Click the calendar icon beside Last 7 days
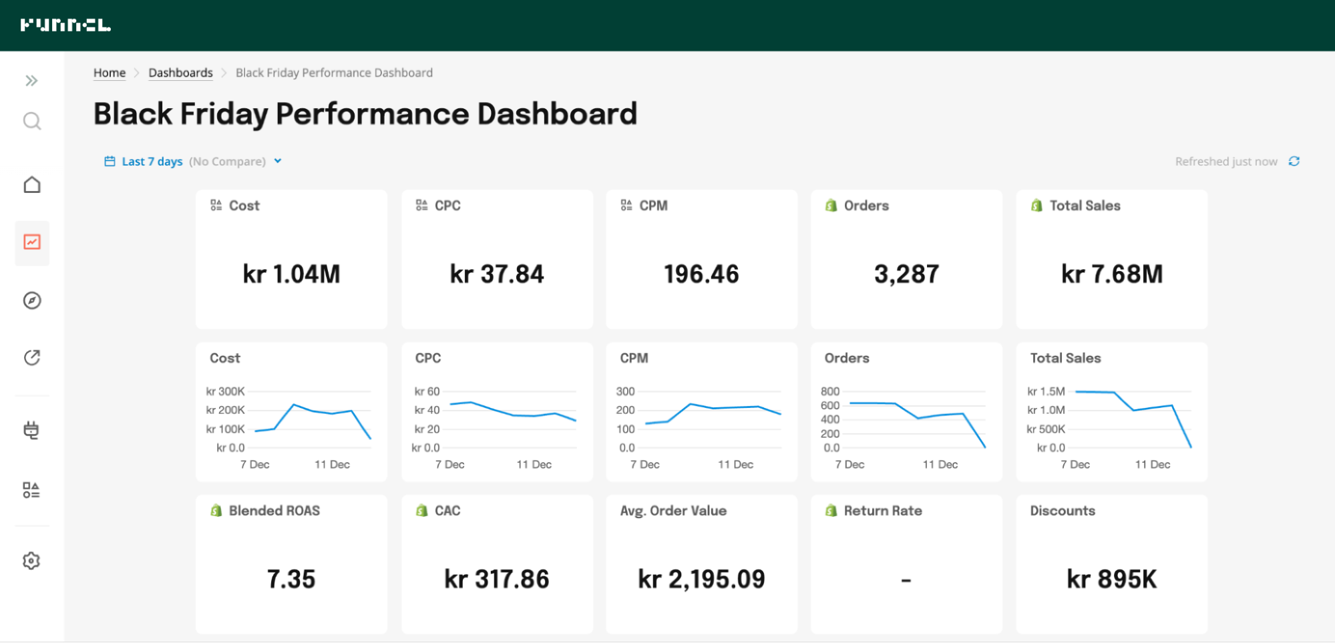This screenshot has height=643, width=1335. tap(110, 161)
